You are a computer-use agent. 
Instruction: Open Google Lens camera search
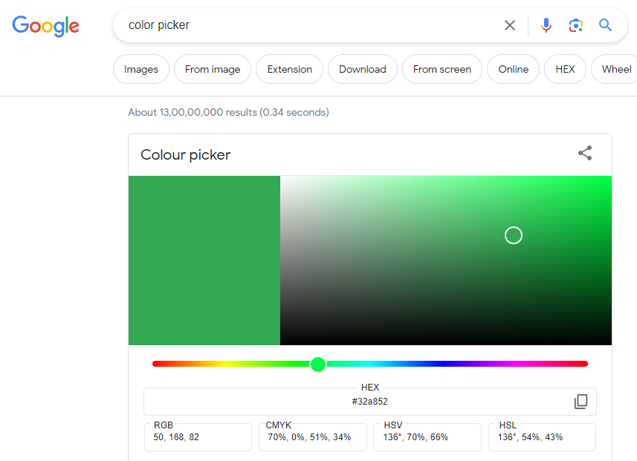pyautogui.click(x=575, y=24)
